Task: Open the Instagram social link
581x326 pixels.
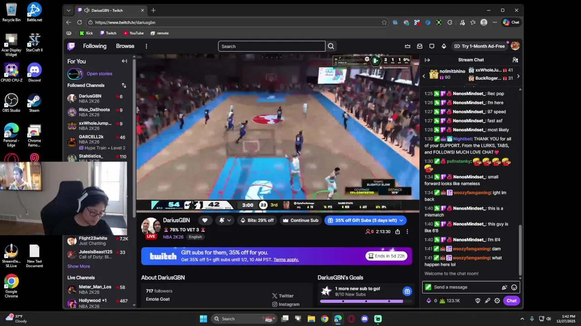Action: (x=286, y=304)
